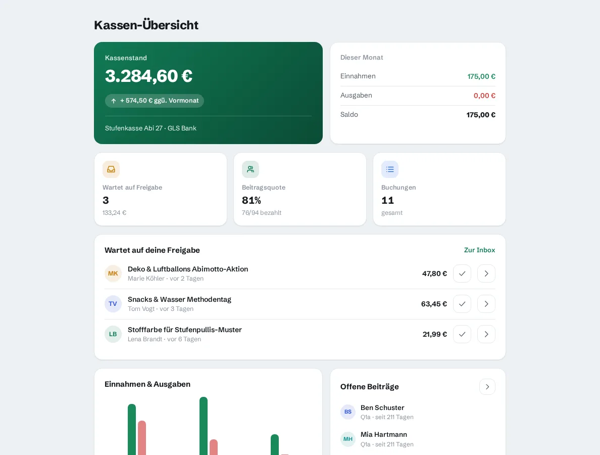This screenshot has height=455, width=600.
Task: Click the MK avatar of Marie Köhler
Action: 113,274
